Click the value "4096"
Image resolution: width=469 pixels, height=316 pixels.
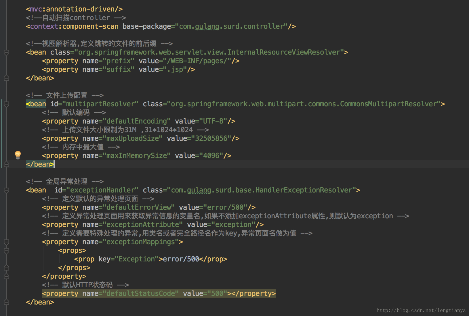211,156
